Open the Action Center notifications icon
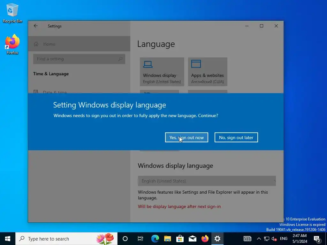This screenshot has height=245, width=327. point(317,239)
